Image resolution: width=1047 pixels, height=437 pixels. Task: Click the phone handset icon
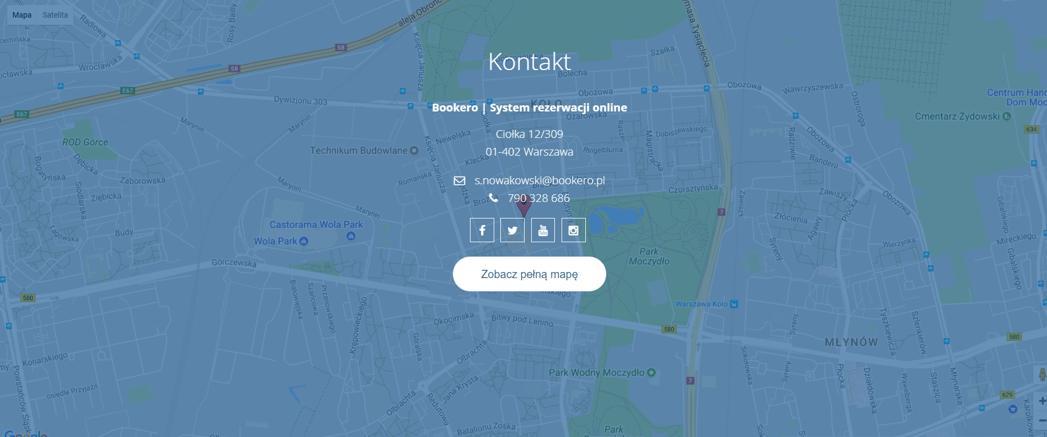click(494, 198)
